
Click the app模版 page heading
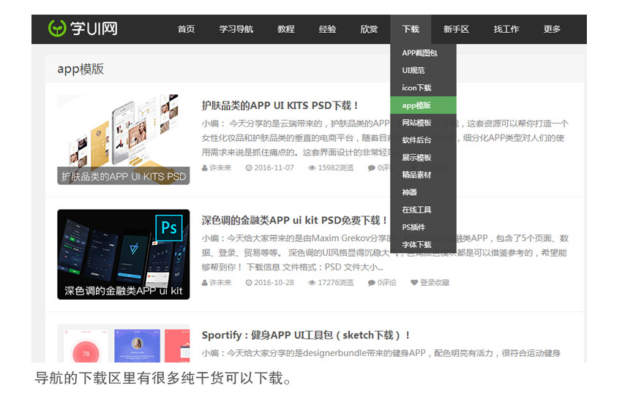pos(80,69)
